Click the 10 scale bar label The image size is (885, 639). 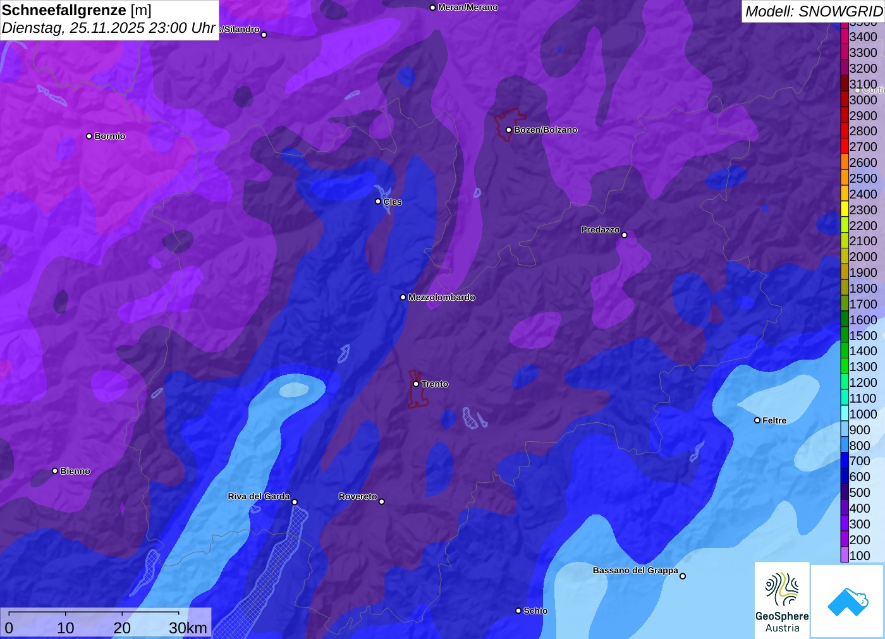(x=66, y=628)
